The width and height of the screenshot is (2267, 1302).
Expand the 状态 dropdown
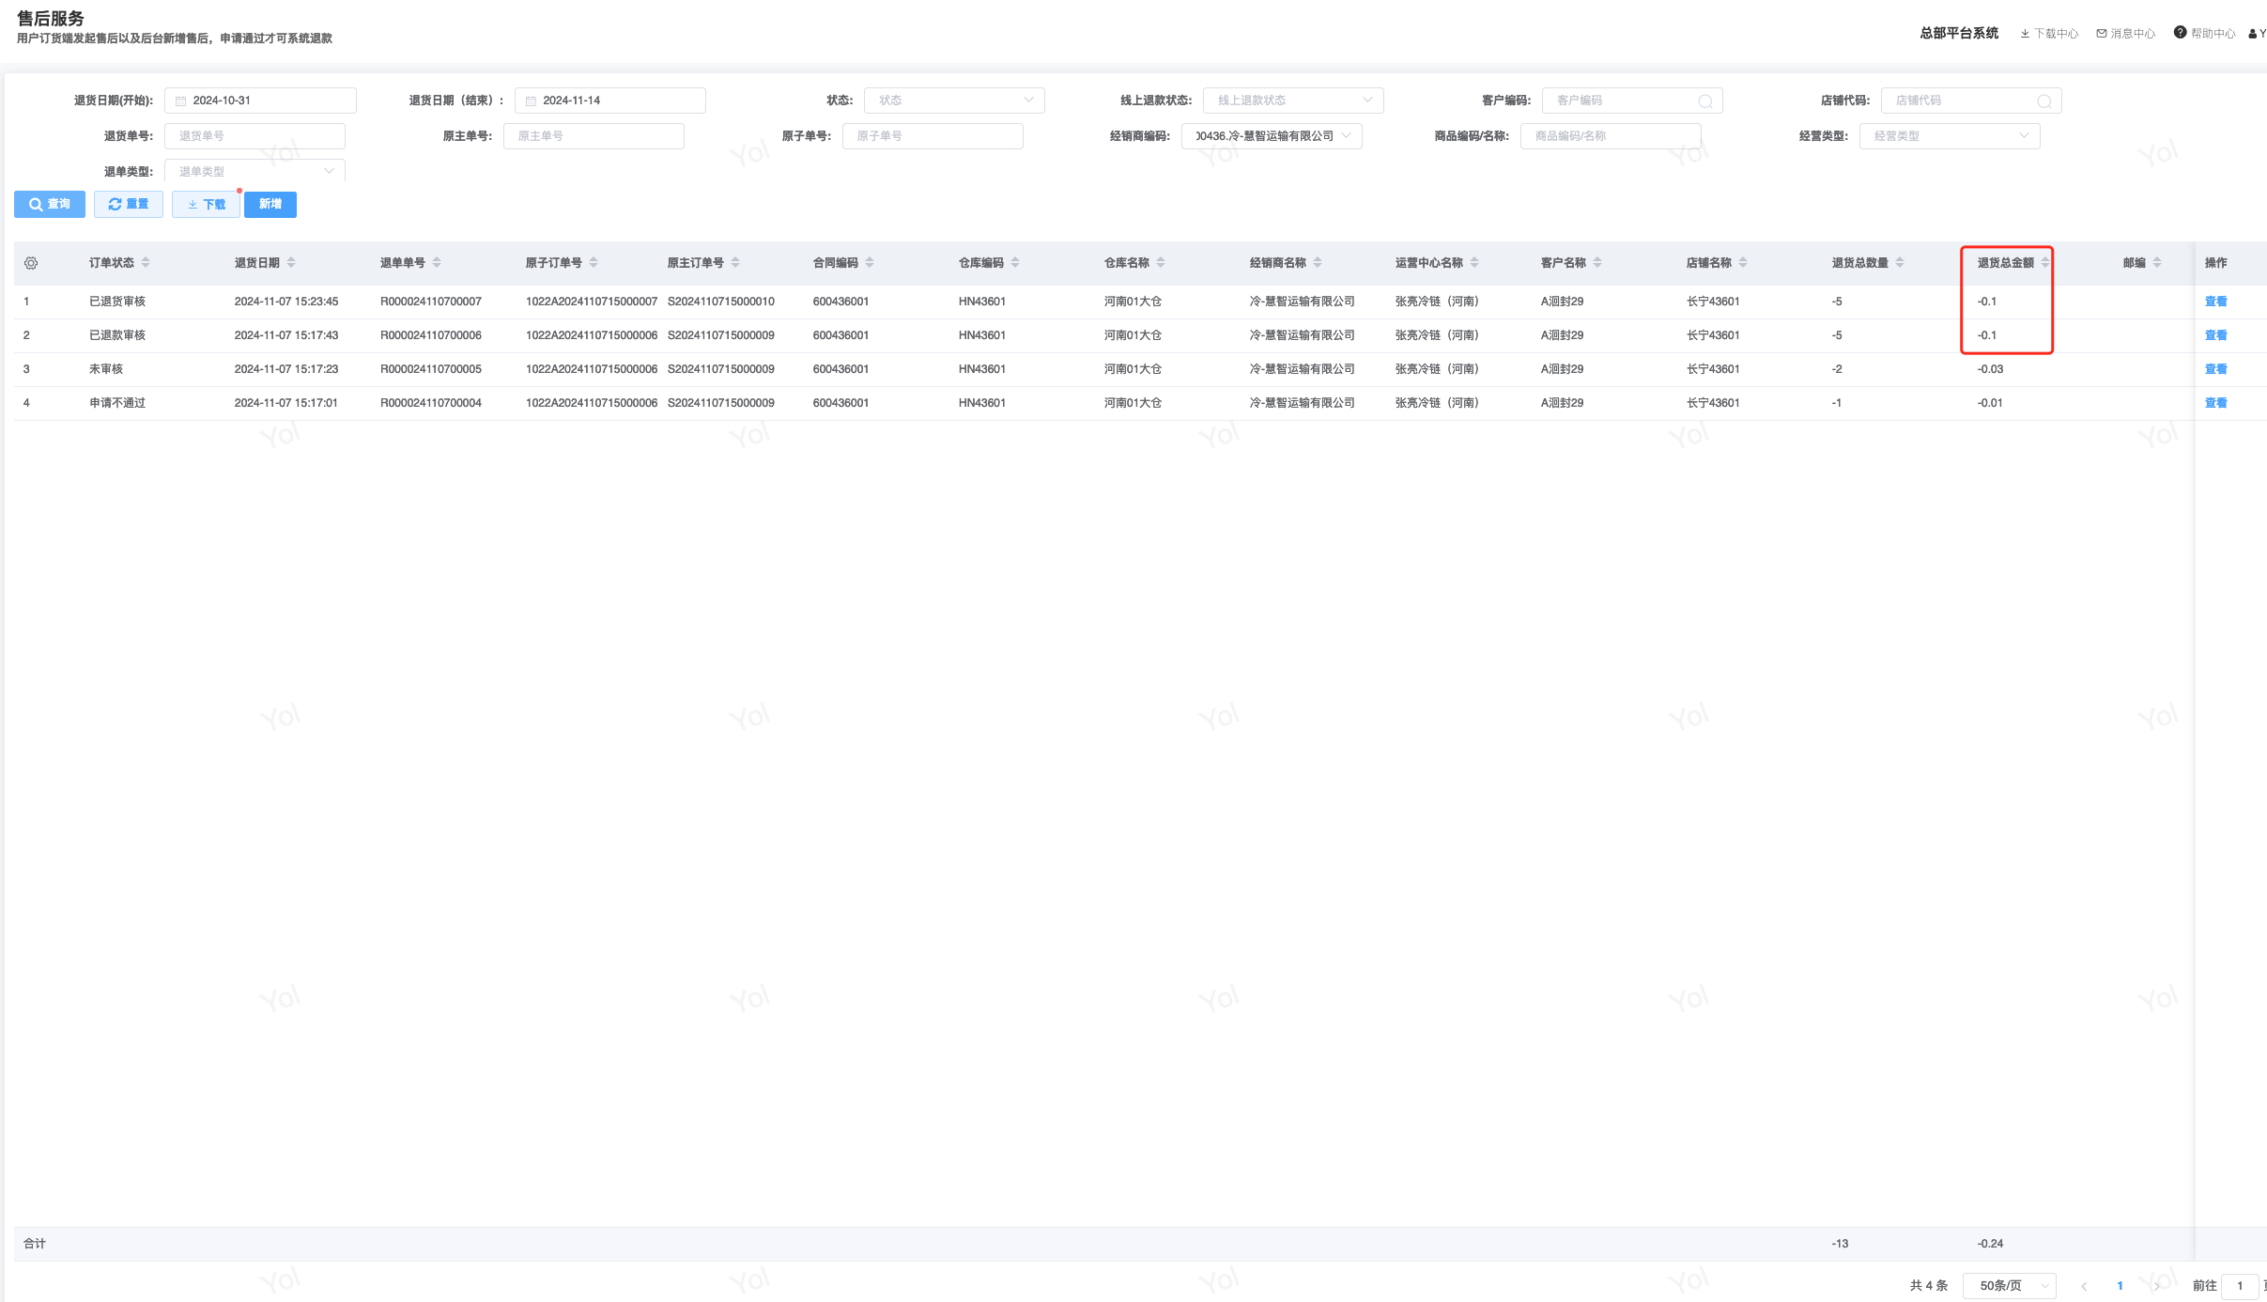[953, 101]
